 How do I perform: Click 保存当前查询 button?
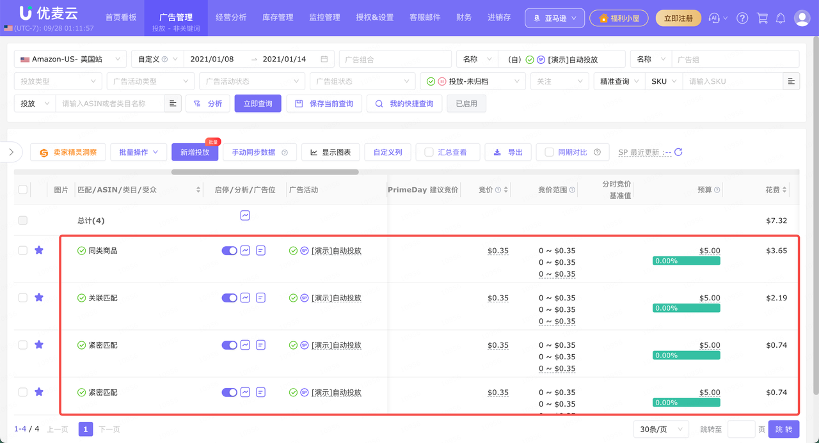click(324, 104)
